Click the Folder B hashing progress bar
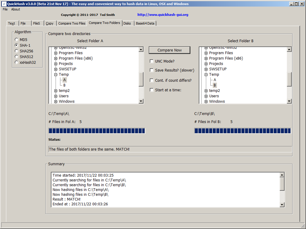306x229 pixels. click(x=243, y=131)
